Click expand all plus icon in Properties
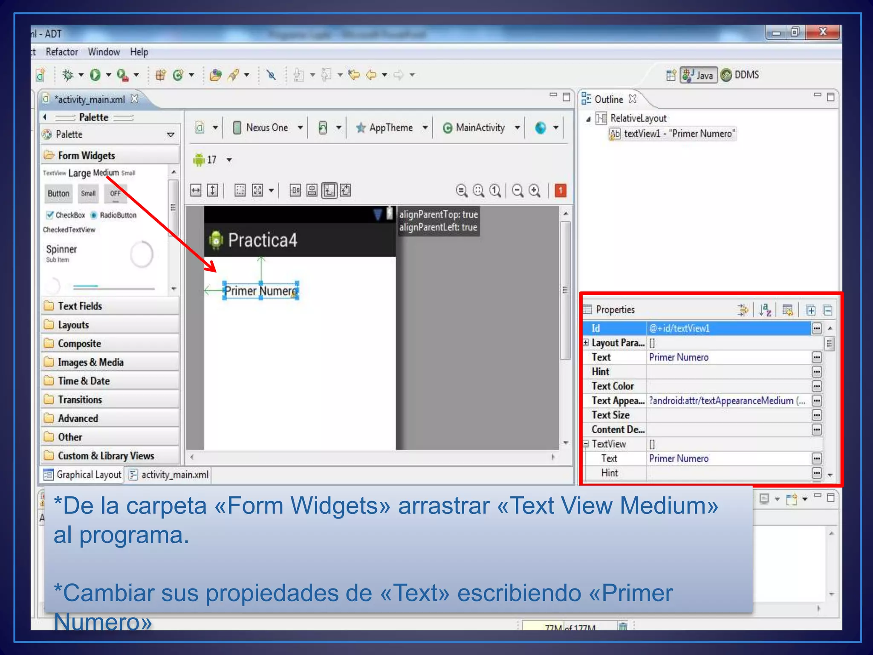The width and height of the screenshot is (873, 655). (x=811, y=310)
